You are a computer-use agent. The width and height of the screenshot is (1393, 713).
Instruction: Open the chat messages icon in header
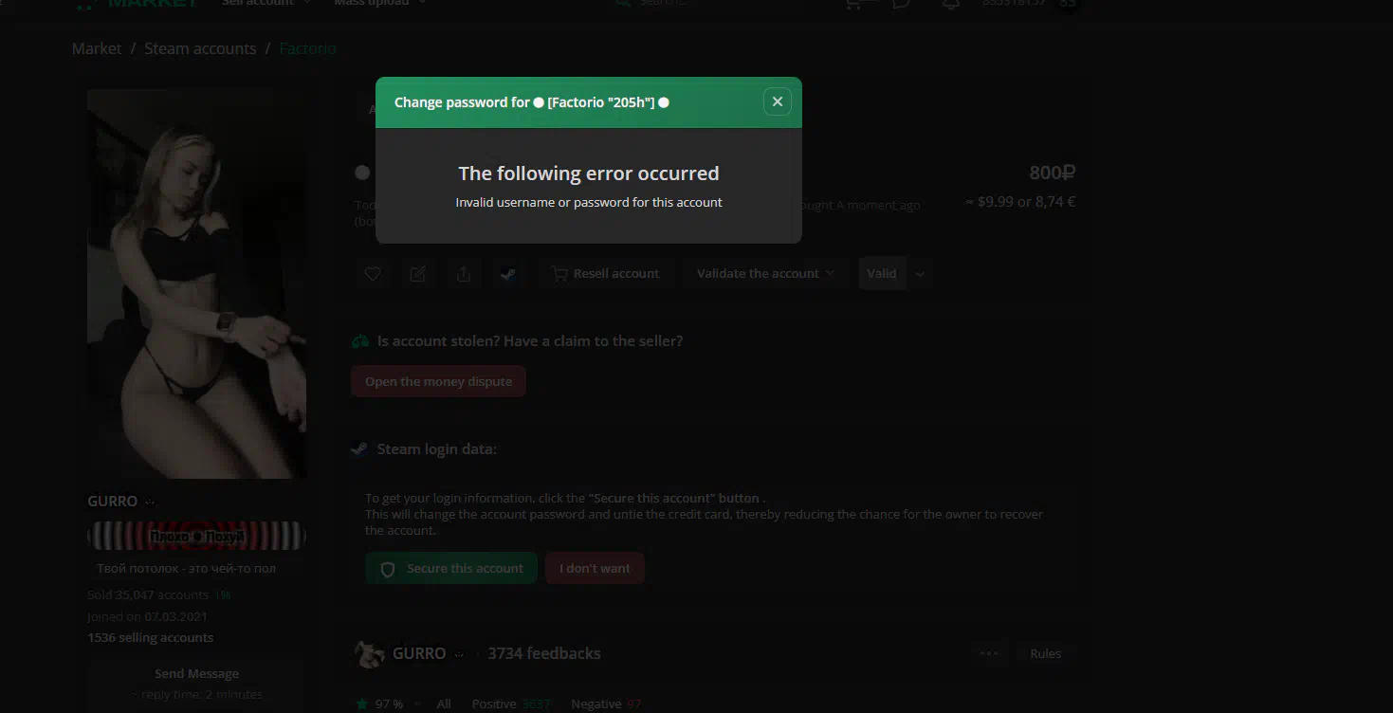(x=901, y=3)
